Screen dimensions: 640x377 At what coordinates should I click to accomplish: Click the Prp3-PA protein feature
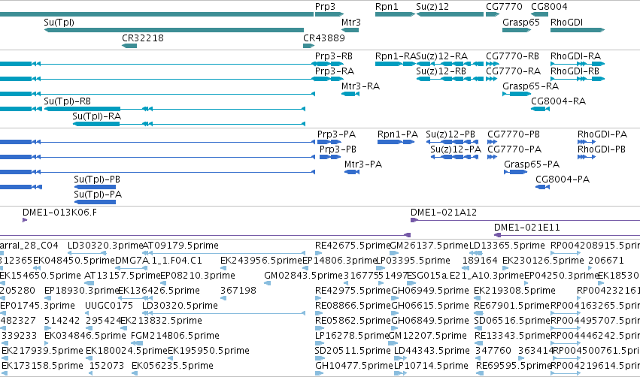tap(329, 142)
